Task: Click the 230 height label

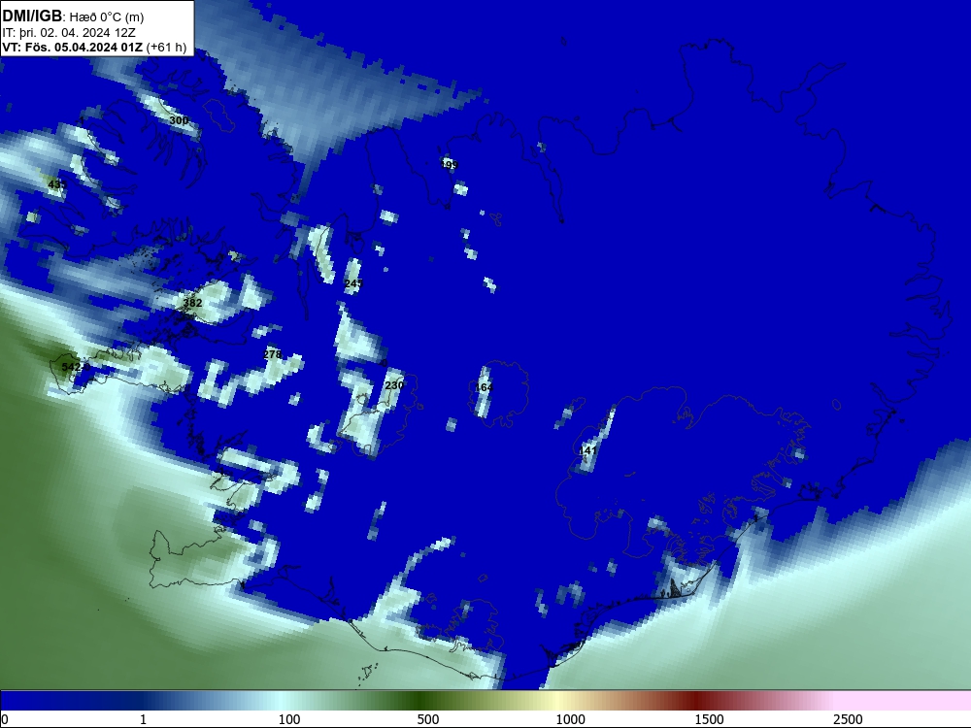Action: (394, 385)
